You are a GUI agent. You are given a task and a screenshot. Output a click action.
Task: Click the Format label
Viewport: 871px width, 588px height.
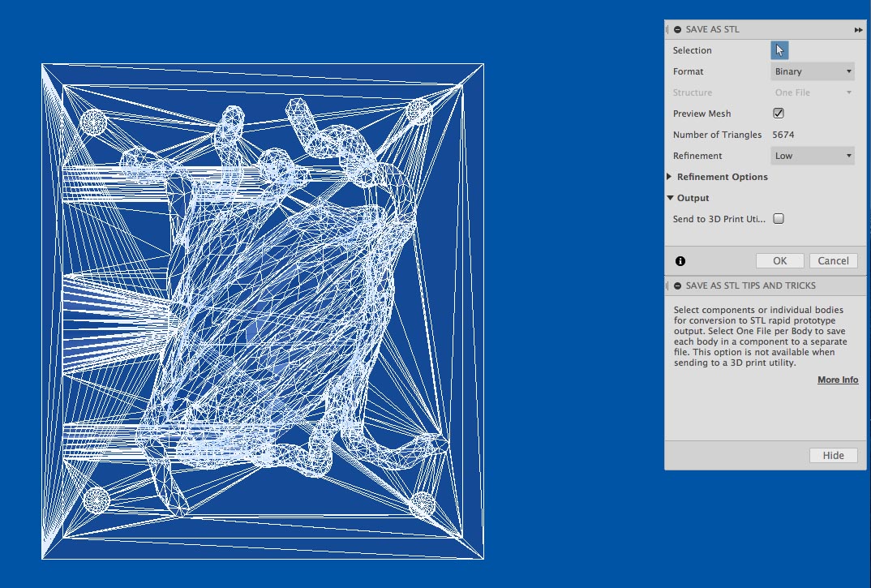tap(688, 71)
